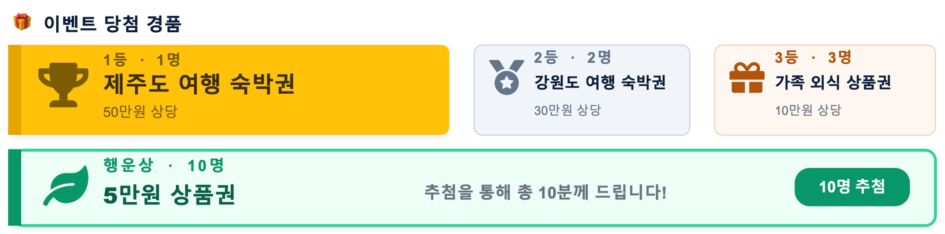Click the 이벤트 당첨 경품 heading
The image size is (945, 234).
[x=113, y=24]
